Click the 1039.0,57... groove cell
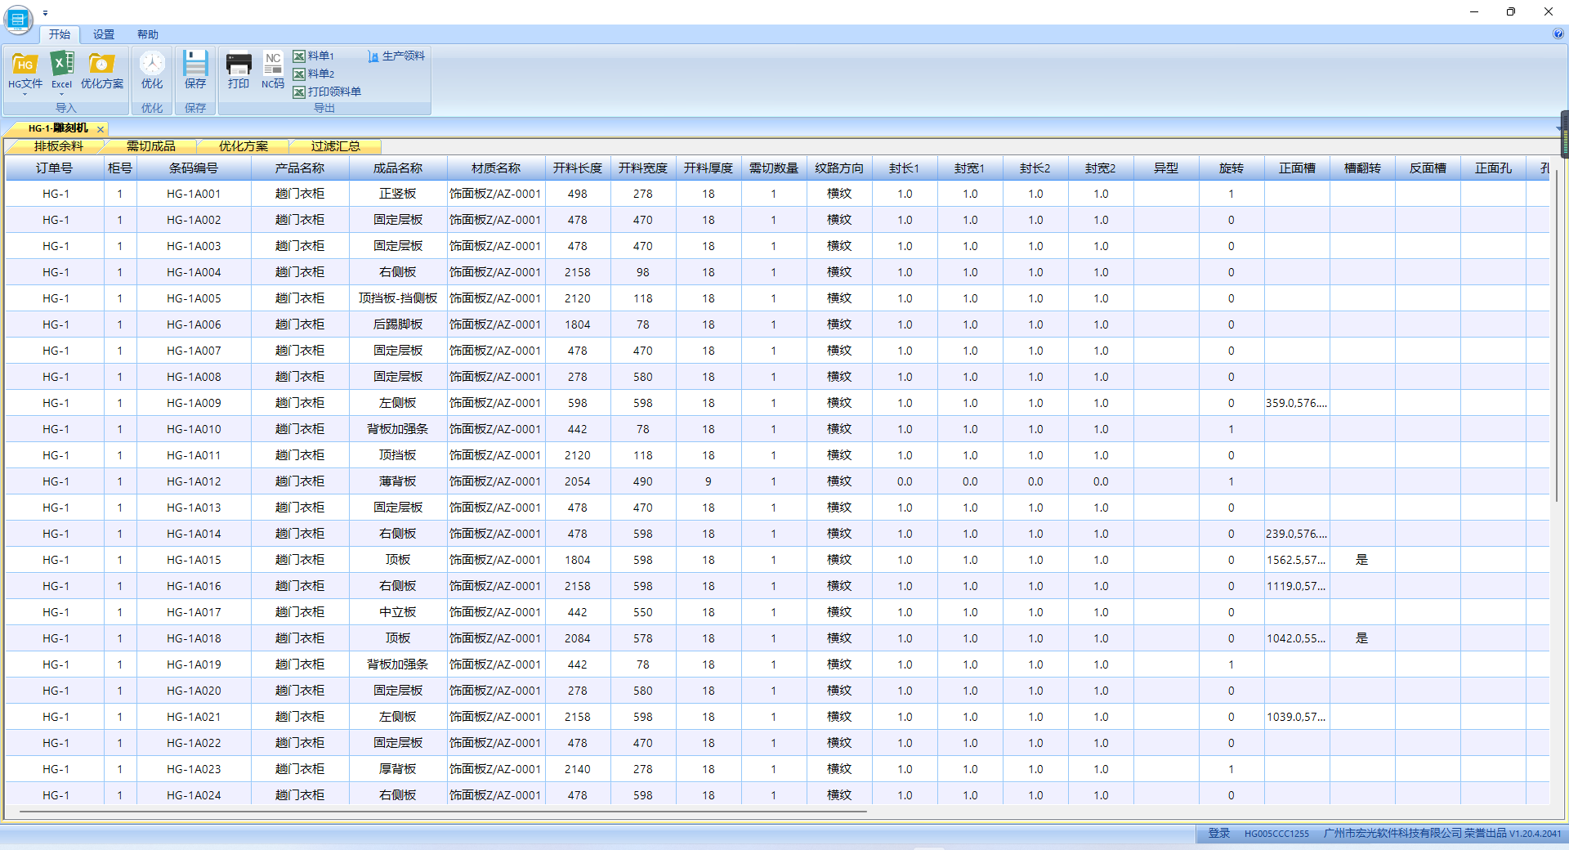The width and height of the screenshot is (1569, 850). [x=1297, y=717]
